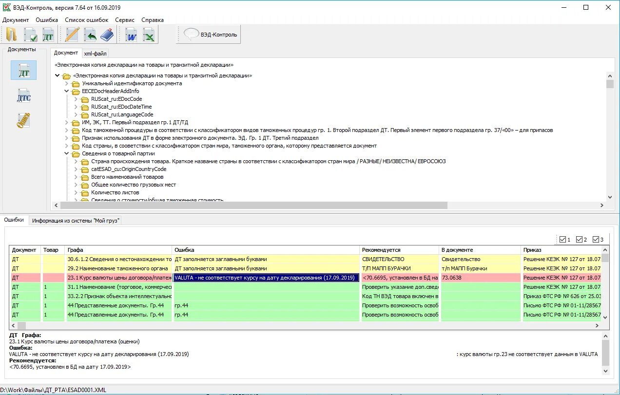
Task: Expand RUScat_ru:EDocCode node
Action: (x=76, y=99)
